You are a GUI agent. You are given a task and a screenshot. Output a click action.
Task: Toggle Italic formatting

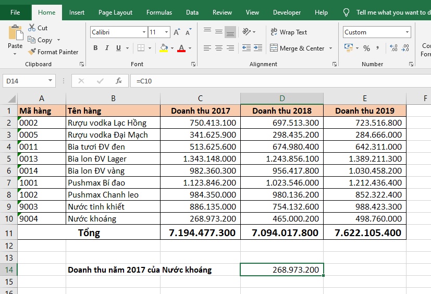click(107, 48)
